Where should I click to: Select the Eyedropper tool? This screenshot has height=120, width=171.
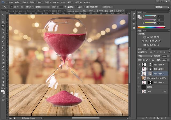pos(3,33)
